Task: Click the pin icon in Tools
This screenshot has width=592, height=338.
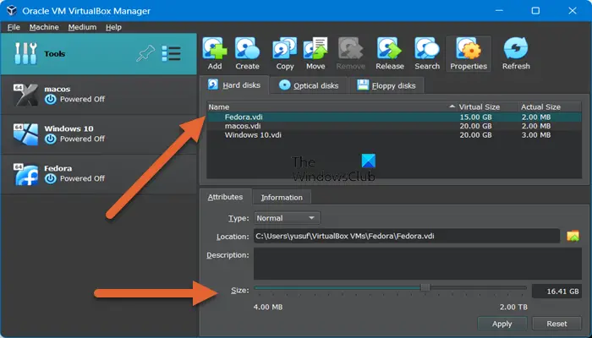Action: pos(145,54)
